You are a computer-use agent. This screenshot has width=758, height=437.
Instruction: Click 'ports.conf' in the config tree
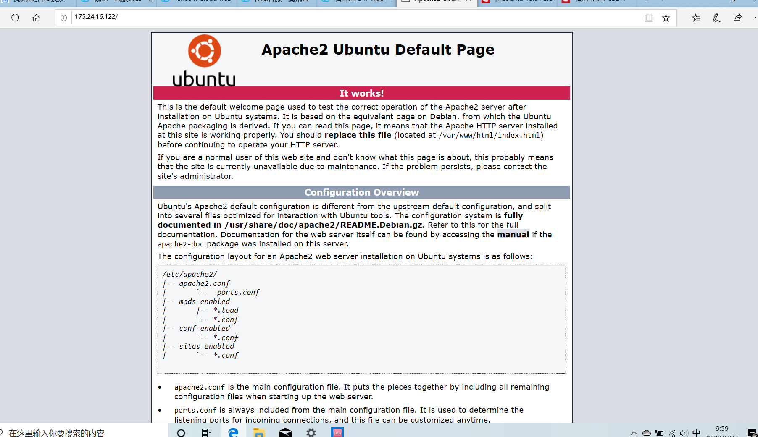[238, 292]
